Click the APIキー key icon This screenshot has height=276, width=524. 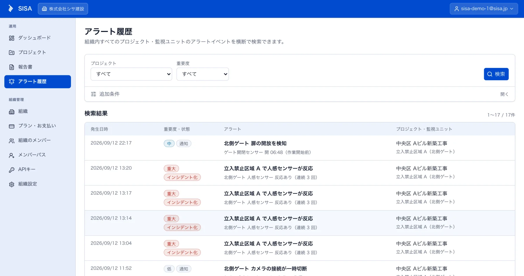tap(12, 170)
